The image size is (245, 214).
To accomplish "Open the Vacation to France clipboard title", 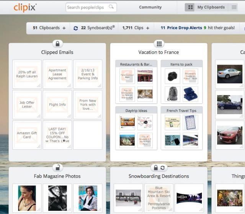I will pos(158,52).
